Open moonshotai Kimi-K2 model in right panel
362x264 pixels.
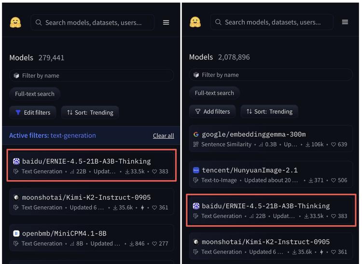[271, 246]
